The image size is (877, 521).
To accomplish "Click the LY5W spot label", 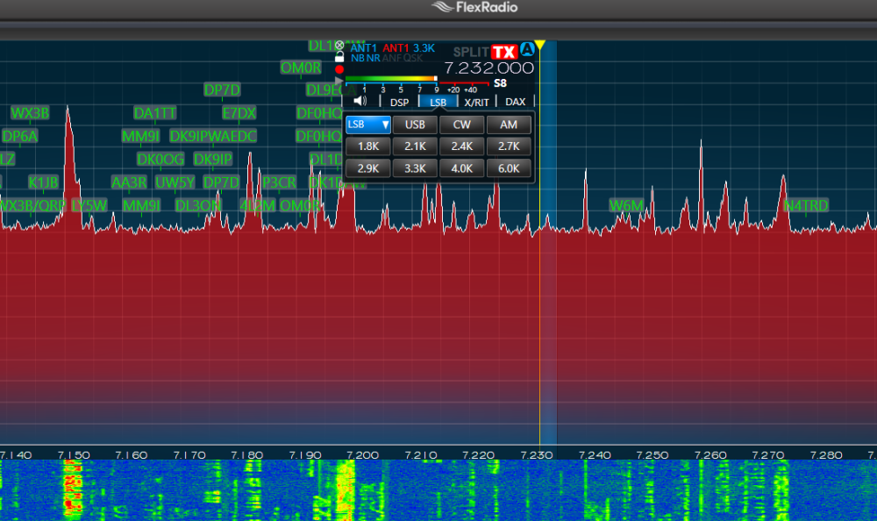I will click(89, 205).
